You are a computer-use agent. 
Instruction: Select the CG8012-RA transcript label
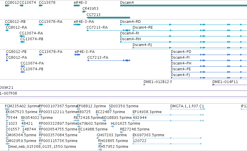point(17,27)
